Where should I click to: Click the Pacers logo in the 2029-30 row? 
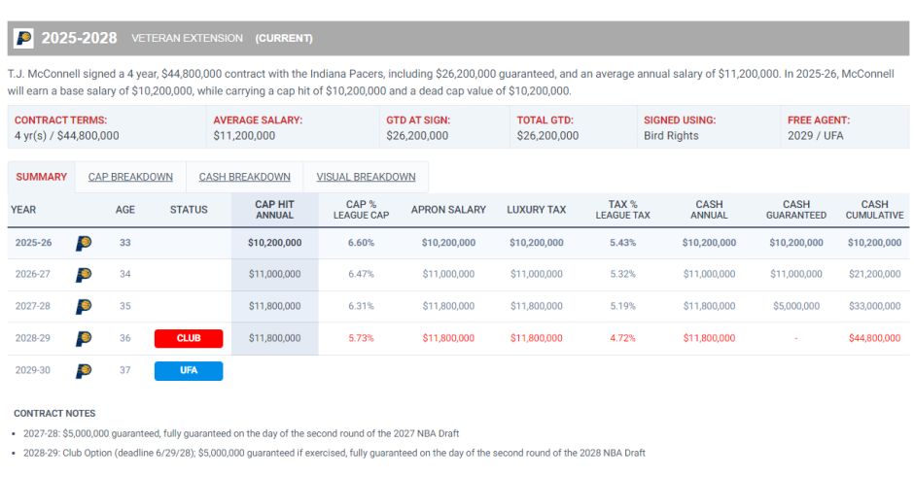click(x=84, y=370)
